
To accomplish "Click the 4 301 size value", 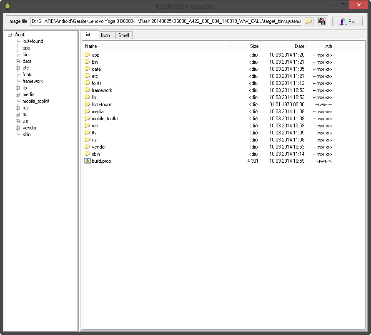I will point(253,161).
